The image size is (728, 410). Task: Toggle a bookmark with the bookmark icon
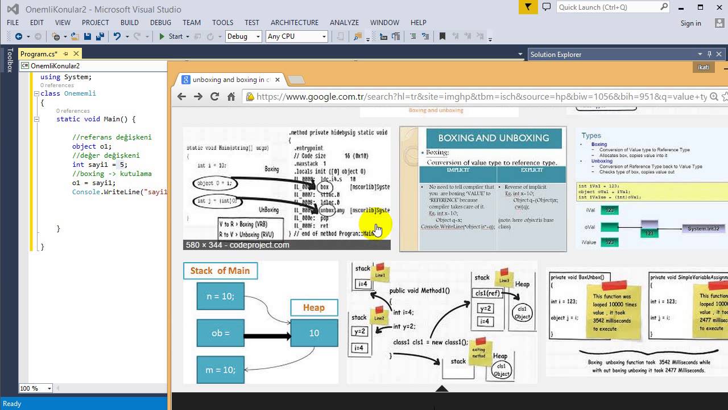pos(442,36)
